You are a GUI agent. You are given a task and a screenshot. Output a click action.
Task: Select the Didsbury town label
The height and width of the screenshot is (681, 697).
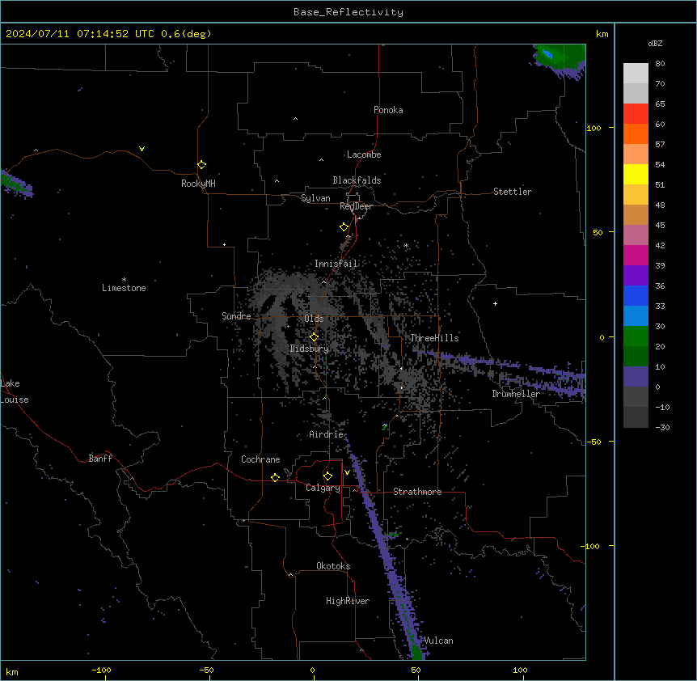tap(309, 349)
